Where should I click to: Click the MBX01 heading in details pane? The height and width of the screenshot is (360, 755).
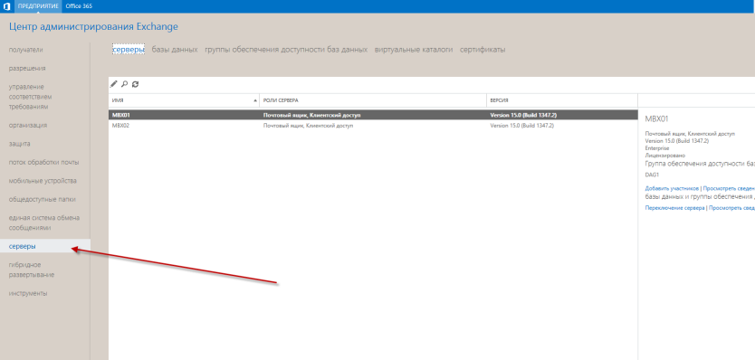656,118
